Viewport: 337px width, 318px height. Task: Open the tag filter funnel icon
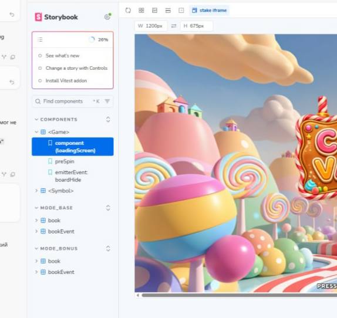pyautogui.click(x=107, y=101)
